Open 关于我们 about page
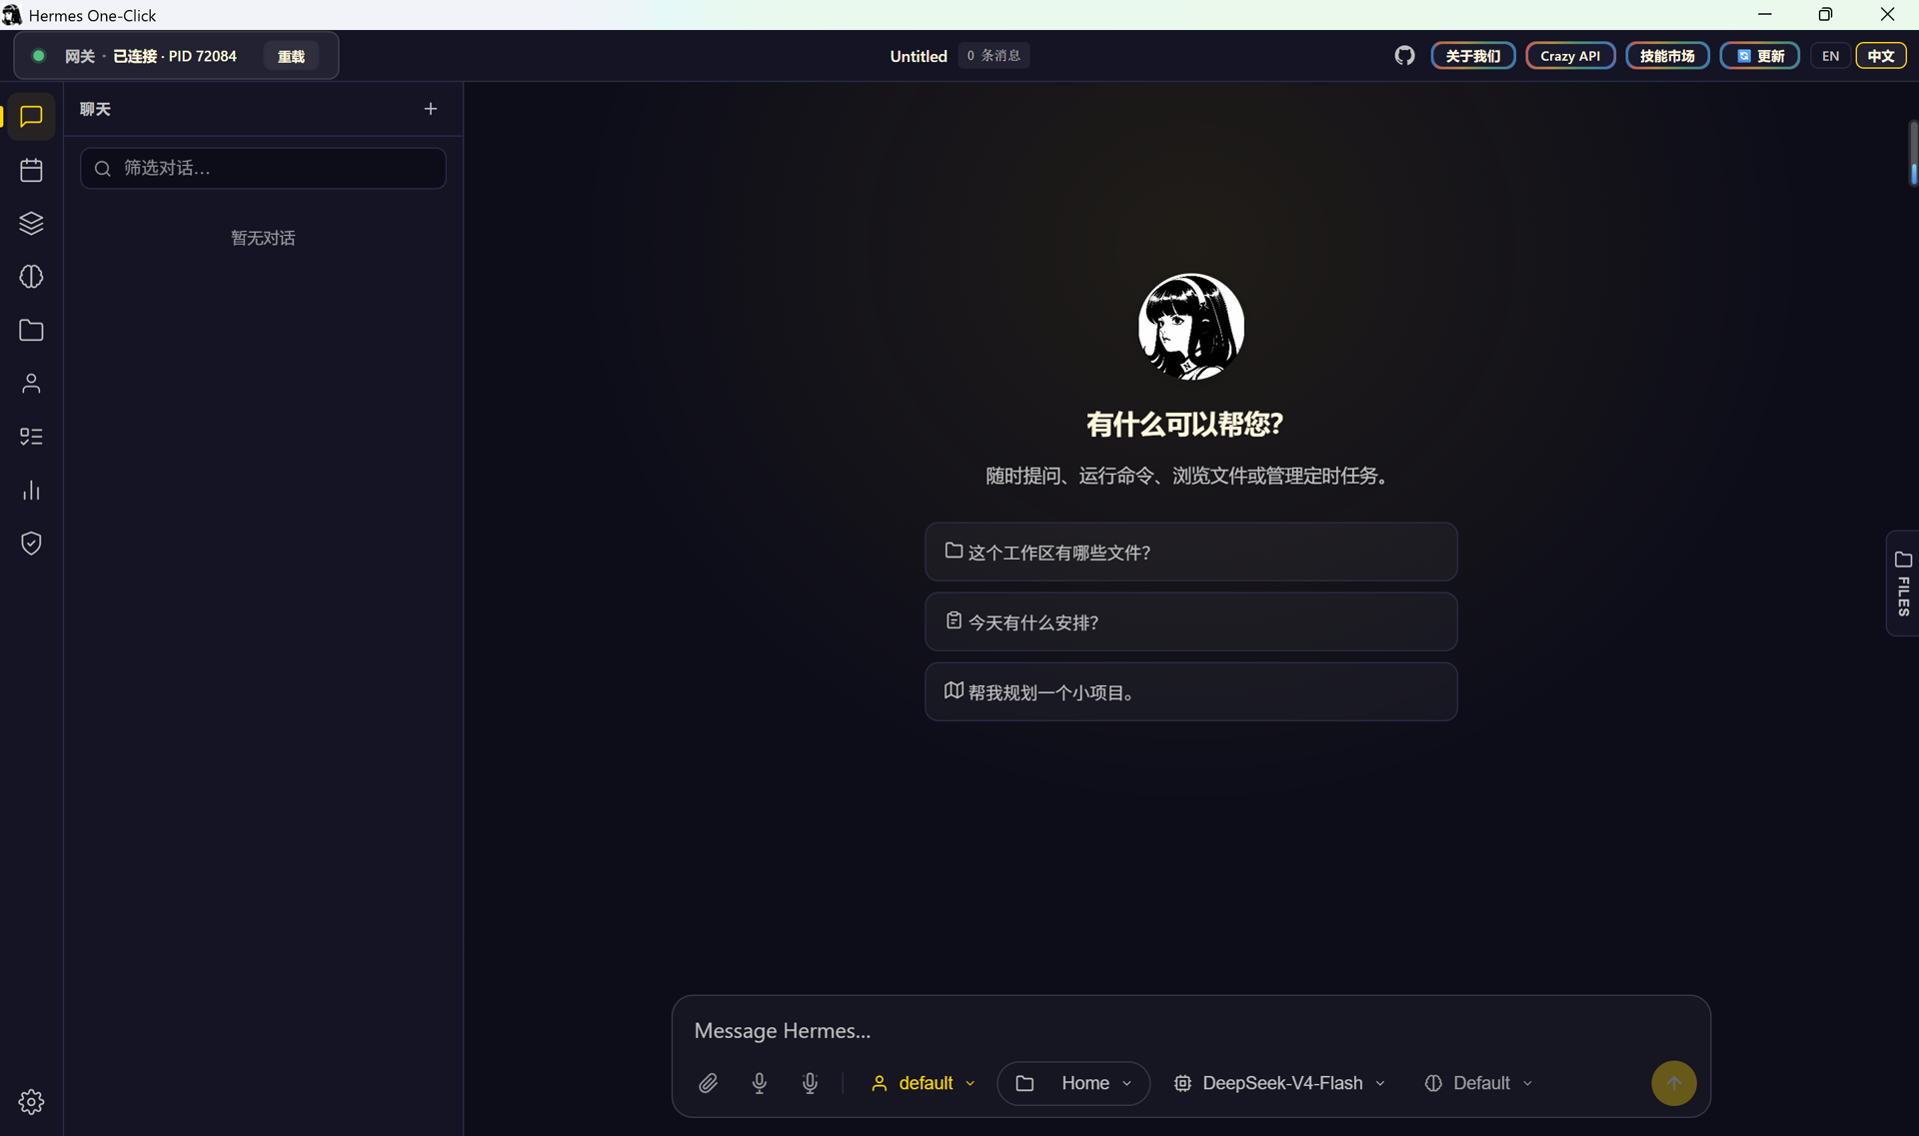This screenshot has width=1919, height=1136. click(1473, 56)
